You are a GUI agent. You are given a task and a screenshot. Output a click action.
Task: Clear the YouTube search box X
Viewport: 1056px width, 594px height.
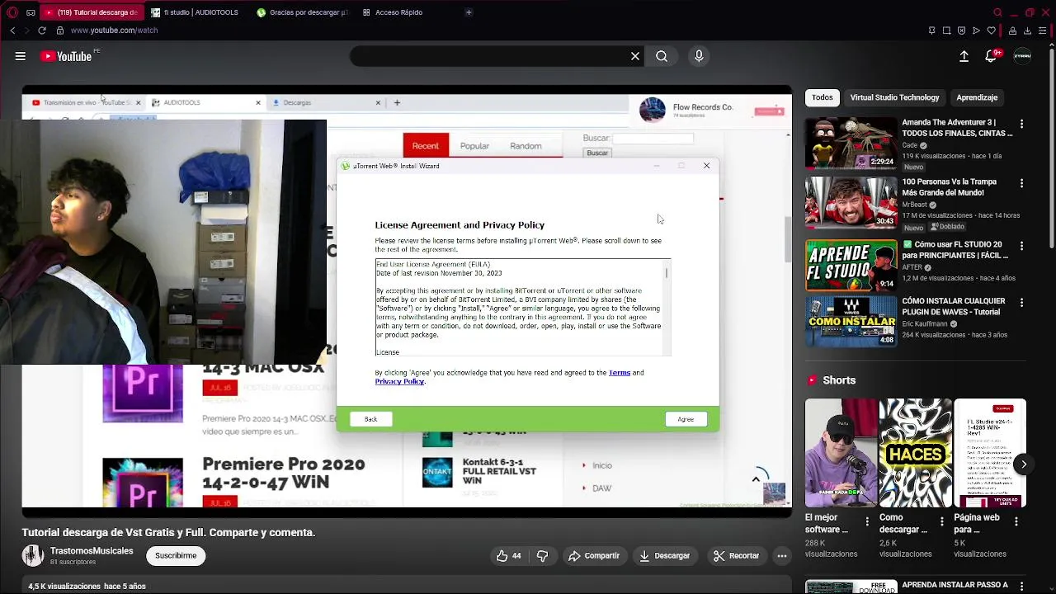coord(635,56)
